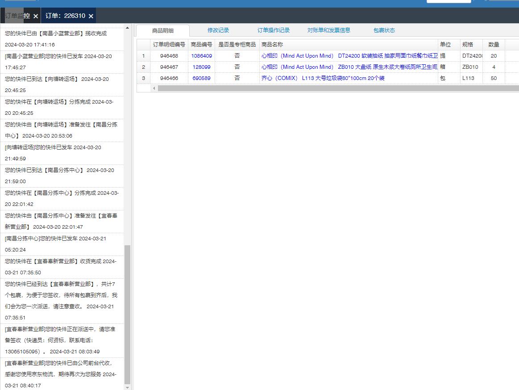Image resolution: width=519 pixels, height=390 pixels.
Task: Click the 数量 column header
Action: click(494, 44)
